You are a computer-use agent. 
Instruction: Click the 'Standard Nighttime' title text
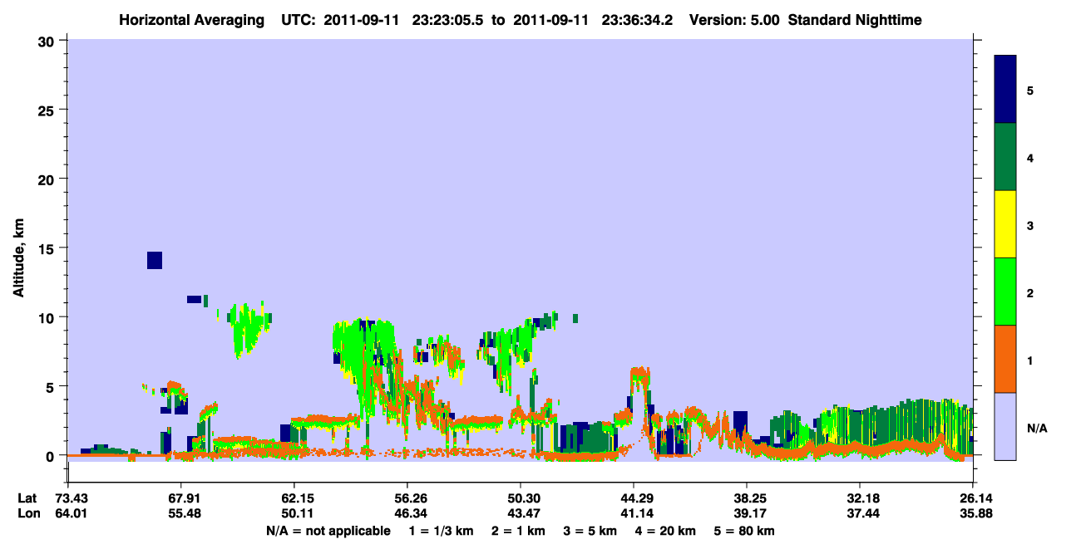click(855, 19)
